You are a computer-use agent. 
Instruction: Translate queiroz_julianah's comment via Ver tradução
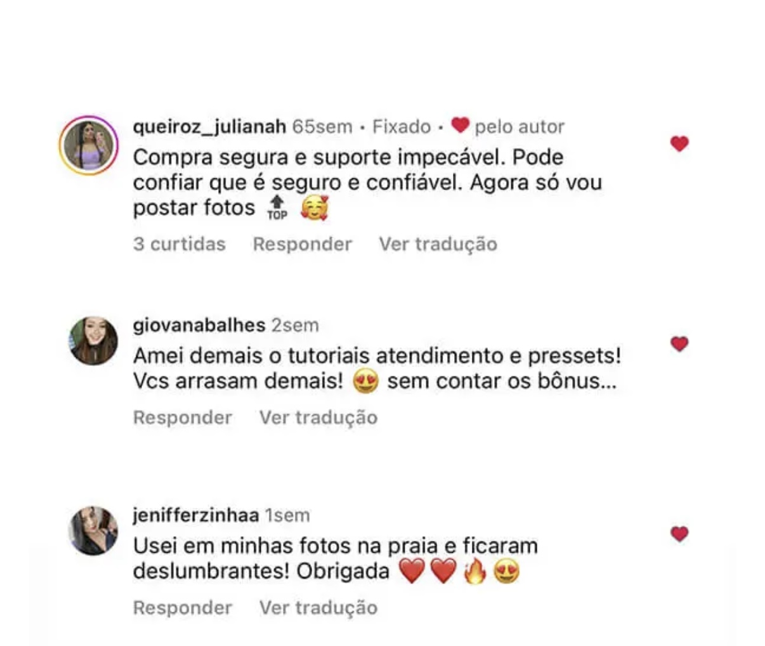click(438, 244)
